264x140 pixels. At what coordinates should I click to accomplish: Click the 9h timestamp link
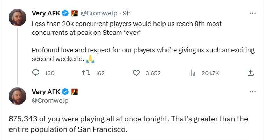[127, 13]
